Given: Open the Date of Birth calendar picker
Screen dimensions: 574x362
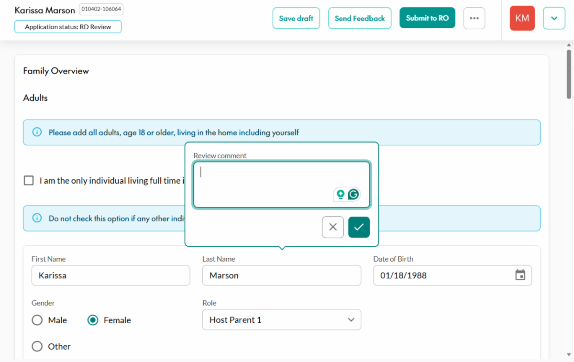Looking at the screenshot, I should (520, 275).
